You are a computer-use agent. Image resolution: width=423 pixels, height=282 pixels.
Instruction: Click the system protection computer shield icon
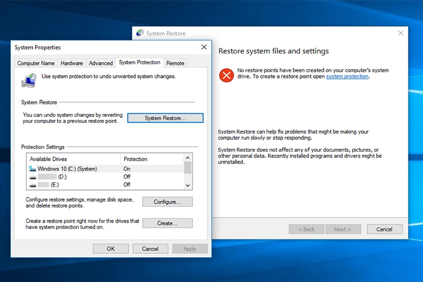29,81
